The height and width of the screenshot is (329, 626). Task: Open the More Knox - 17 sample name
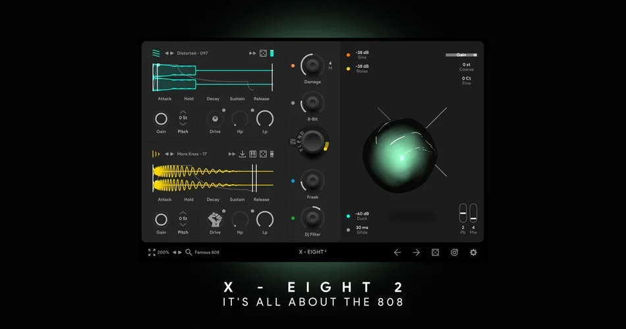[192, 154]
